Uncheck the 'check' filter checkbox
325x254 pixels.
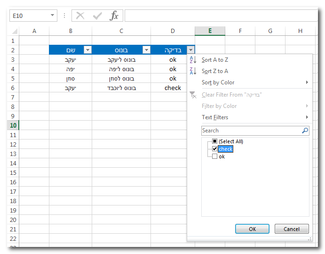click(x=214, y=149)
